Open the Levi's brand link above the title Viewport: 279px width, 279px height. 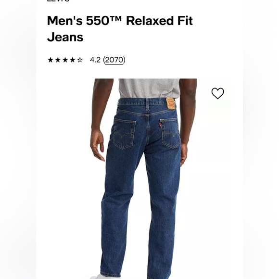(x=58, y=0)
